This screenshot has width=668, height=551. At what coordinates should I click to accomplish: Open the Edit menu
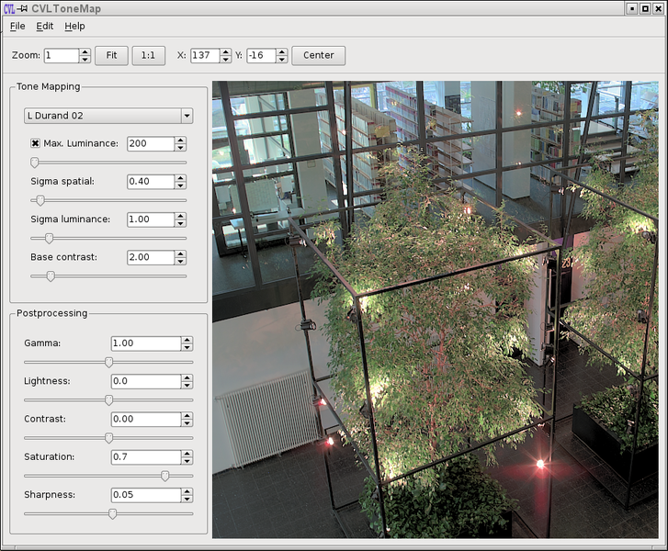45,27
